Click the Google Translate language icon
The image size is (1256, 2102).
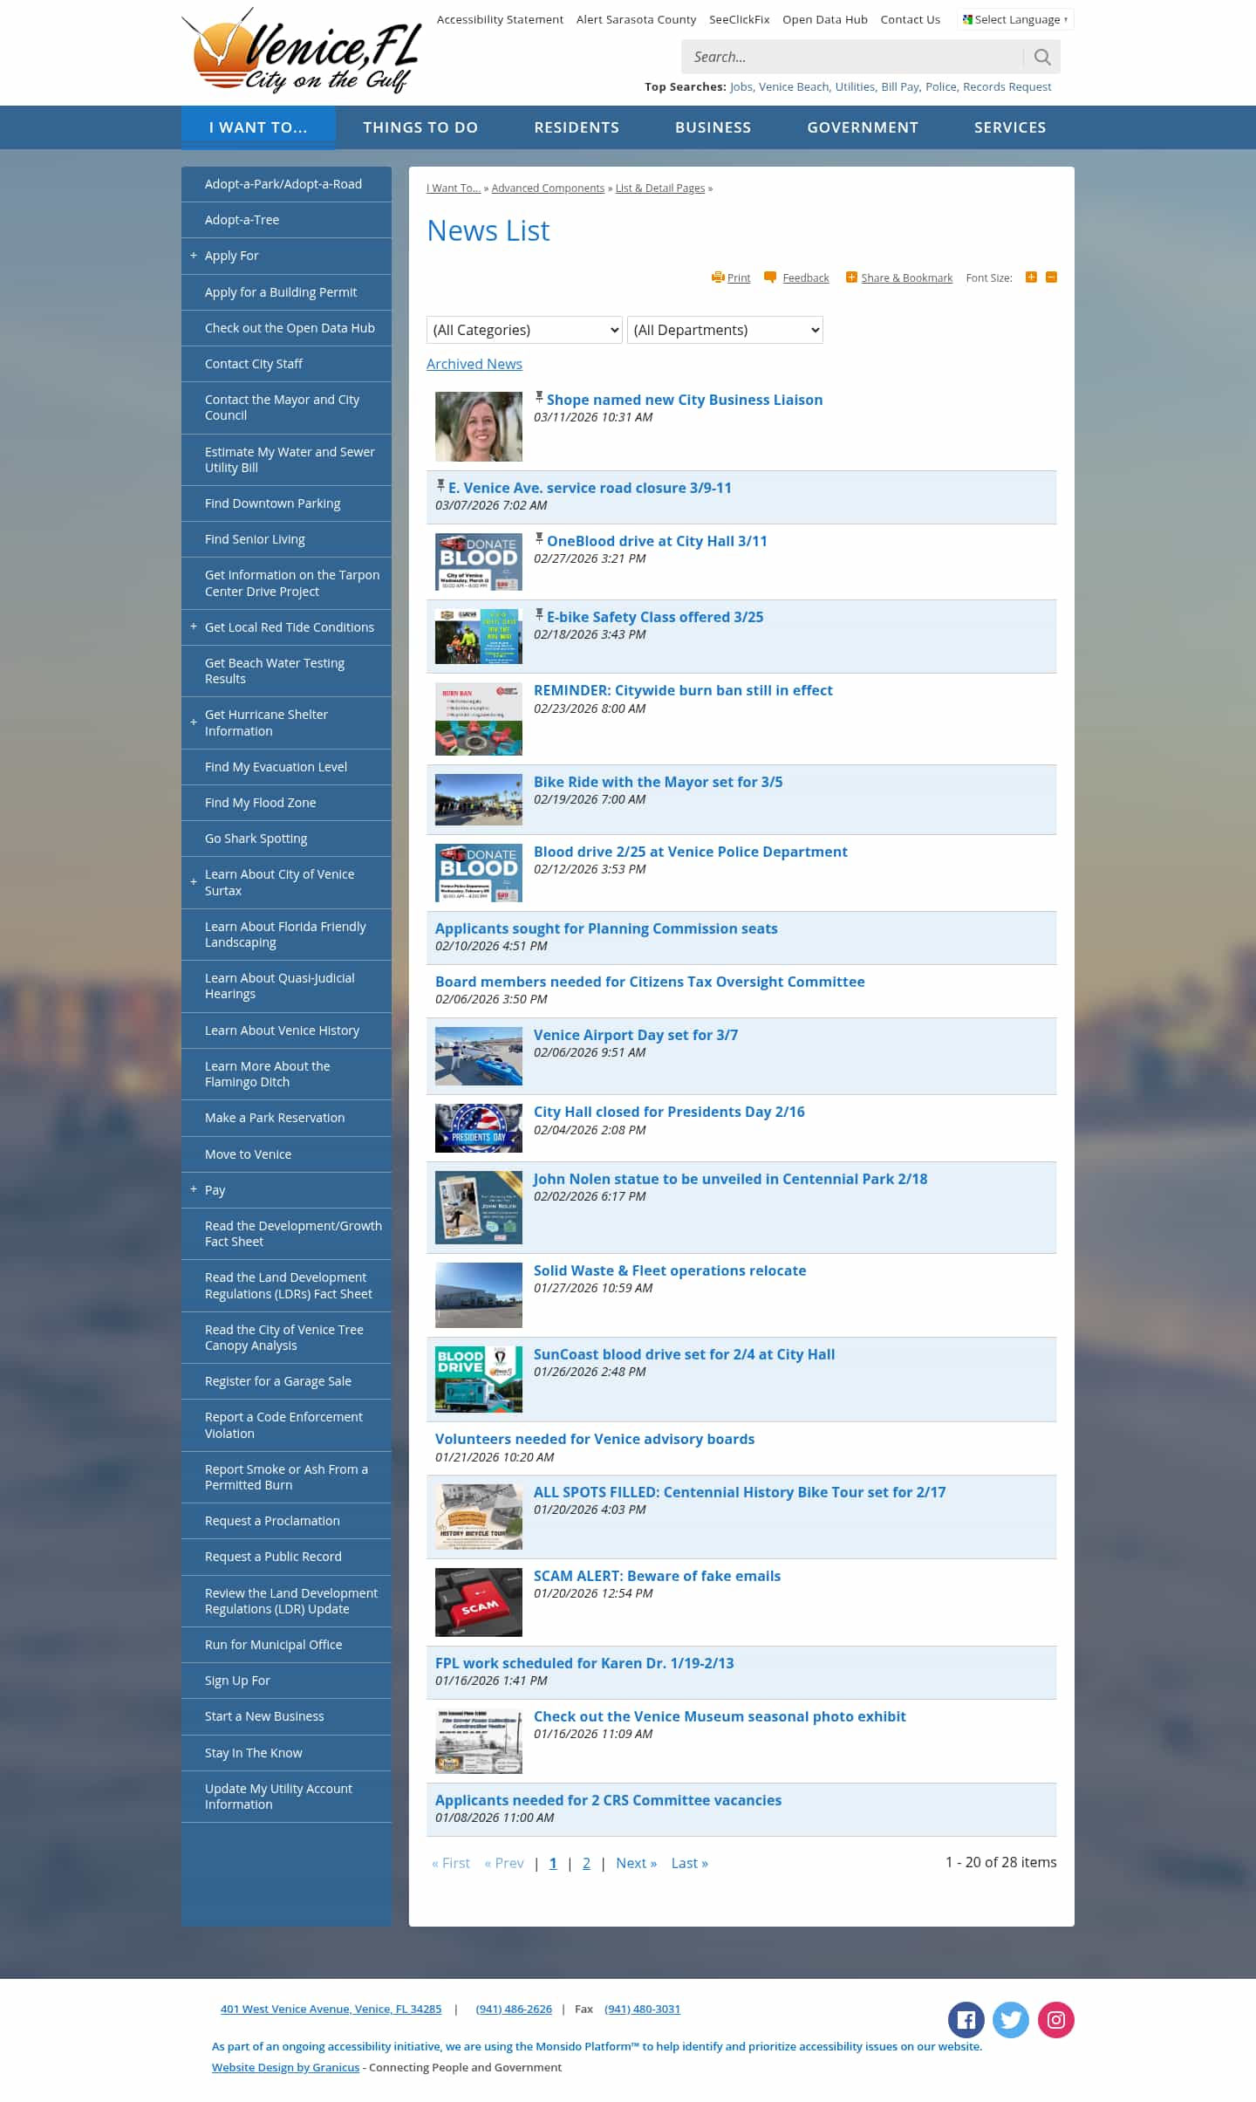pos(967,19)
